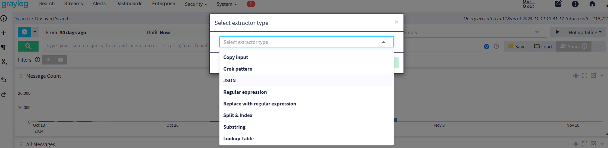Select the Lookup Table extractor option
The image size is (608, 148).
[238, 139]
